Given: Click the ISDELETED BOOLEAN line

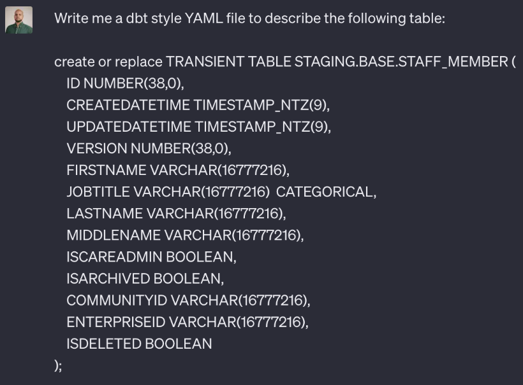Looking at the screenshot, I should 139,344.
